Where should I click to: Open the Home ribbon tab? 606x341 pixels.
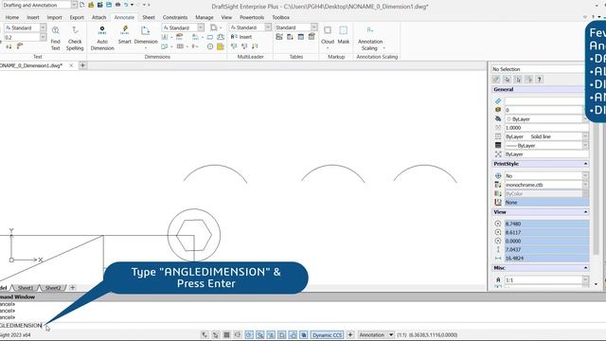coord(12,17)
